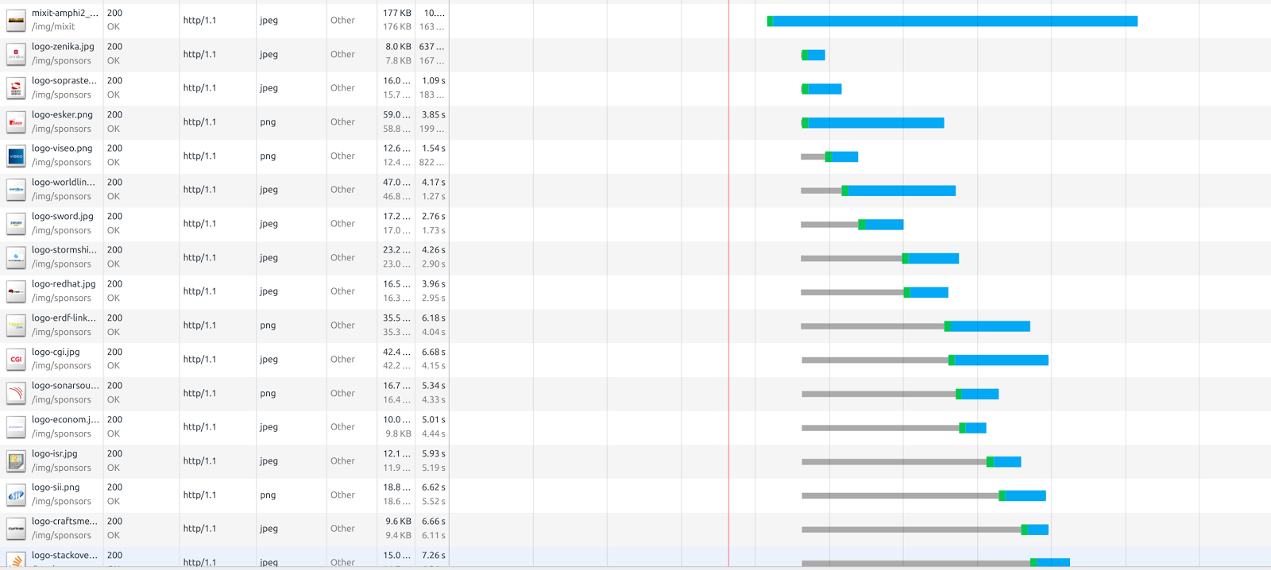Click the logo-viseo.png thumbnail icon
Viewport: 1271px width, 570px height.
(x=16, y=156)
